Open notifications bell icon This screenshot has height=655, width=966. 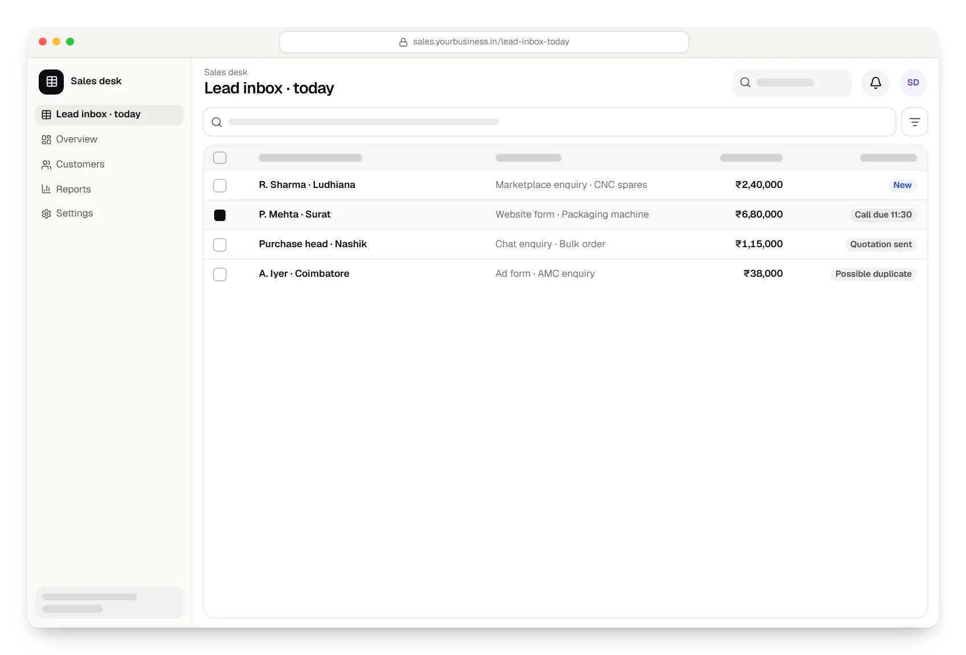(875, 83)
